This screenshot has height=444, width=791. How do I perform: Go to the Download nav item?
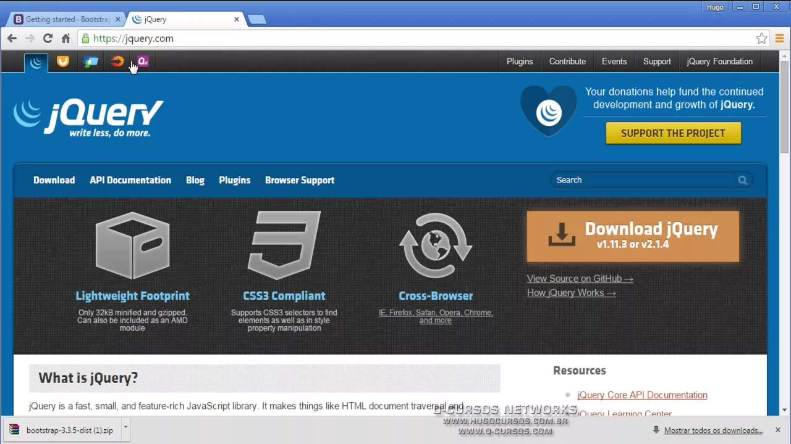pyautogui.click(x=54, y=180)
